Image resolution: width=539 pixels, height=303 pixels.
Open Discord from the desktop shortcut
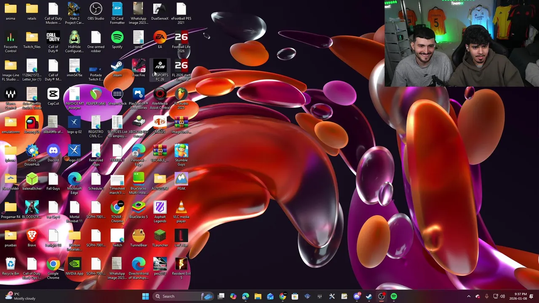[x=53, y=154]
